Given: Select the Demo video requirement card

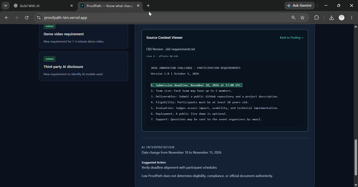Looking at the screenshot, I should point(84,36).
